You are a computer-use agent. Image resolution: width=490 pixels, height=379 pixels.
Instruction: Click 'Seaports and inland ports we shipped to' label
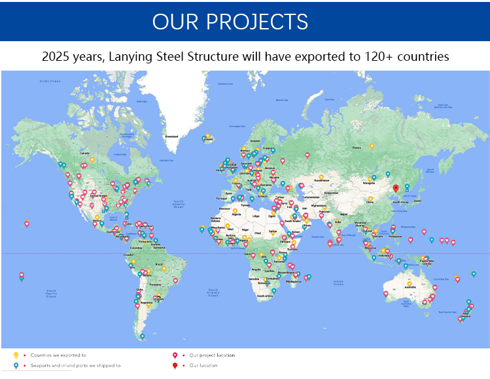tap(75, 365)
